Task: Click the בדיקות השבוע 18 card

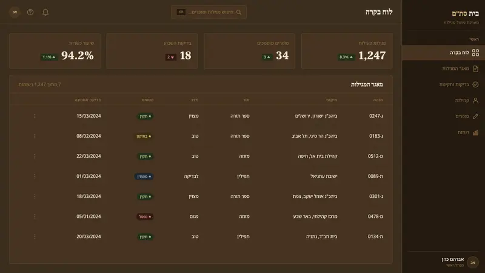Action: point(152,51)
